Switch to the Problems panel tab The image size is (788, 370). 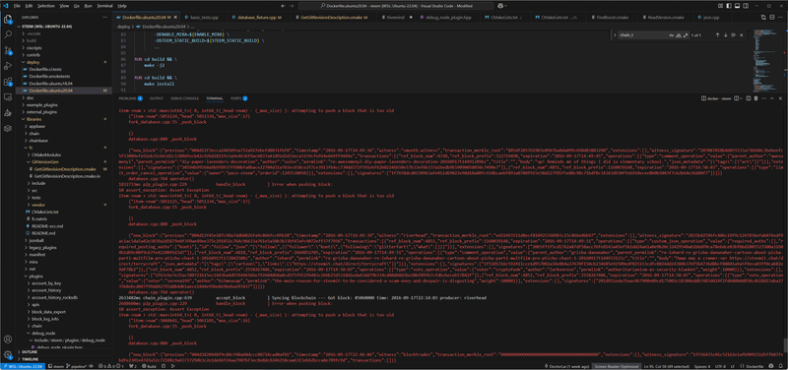(x=130, y=98)
